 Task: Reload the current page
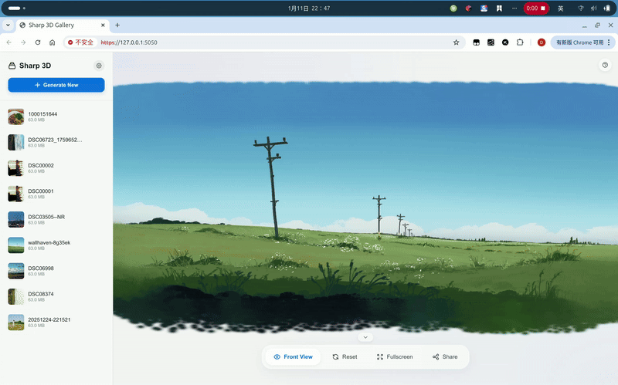(x=38, y=42)
